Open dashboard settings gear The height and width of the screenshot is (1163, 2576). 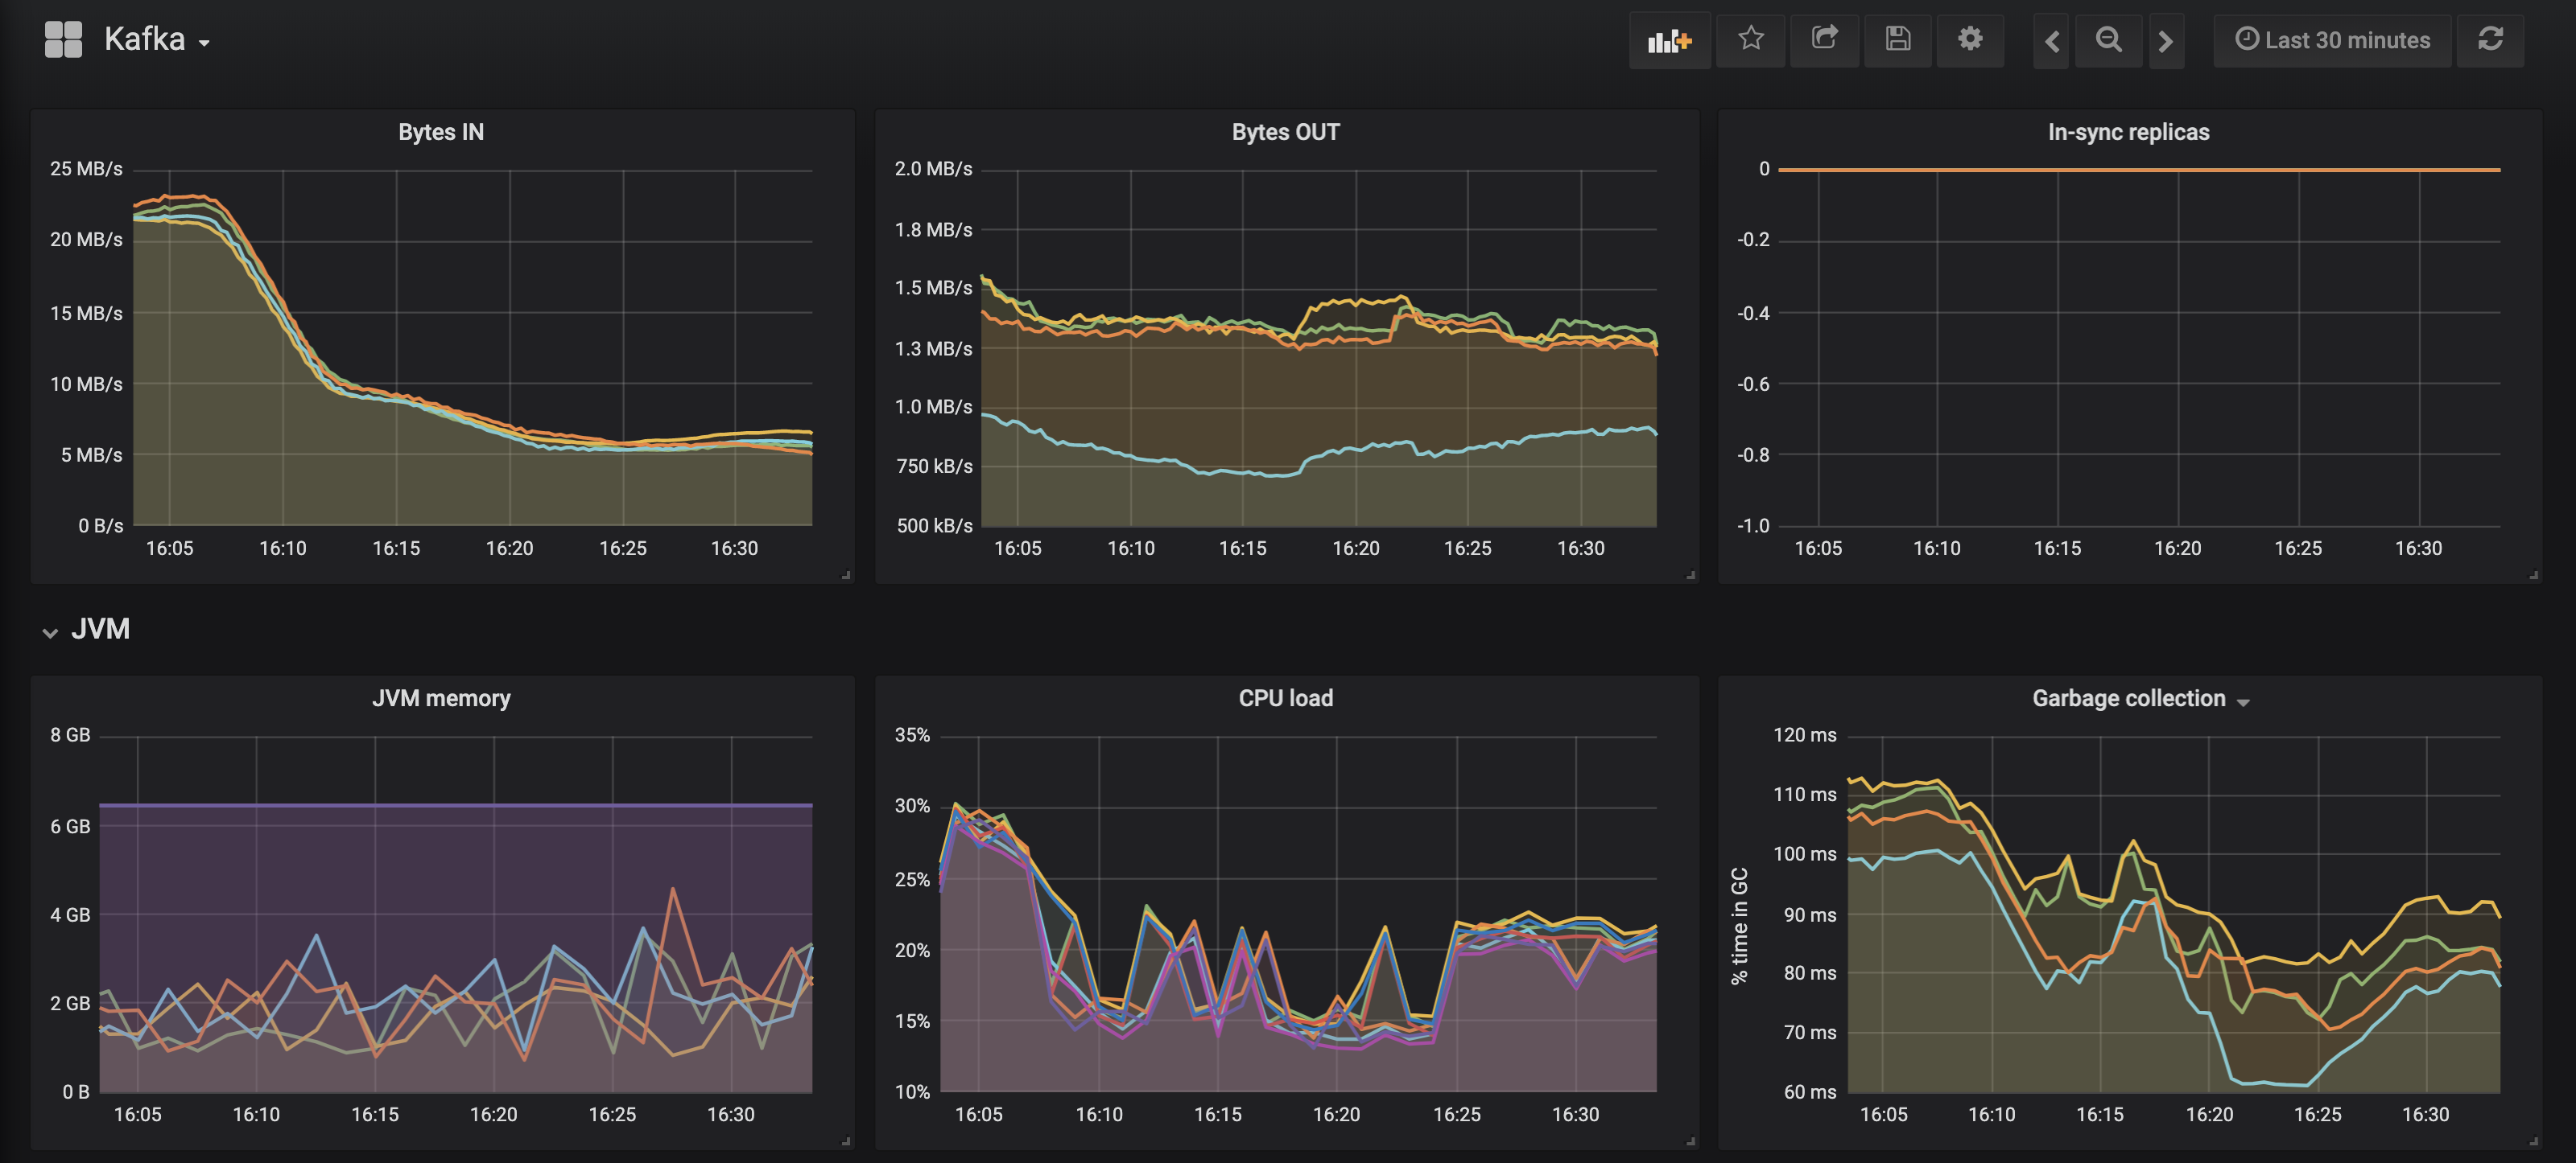(x=1969, y=39)
